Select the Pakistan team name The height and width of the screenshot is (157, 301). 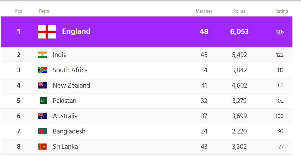pos(65,101)
